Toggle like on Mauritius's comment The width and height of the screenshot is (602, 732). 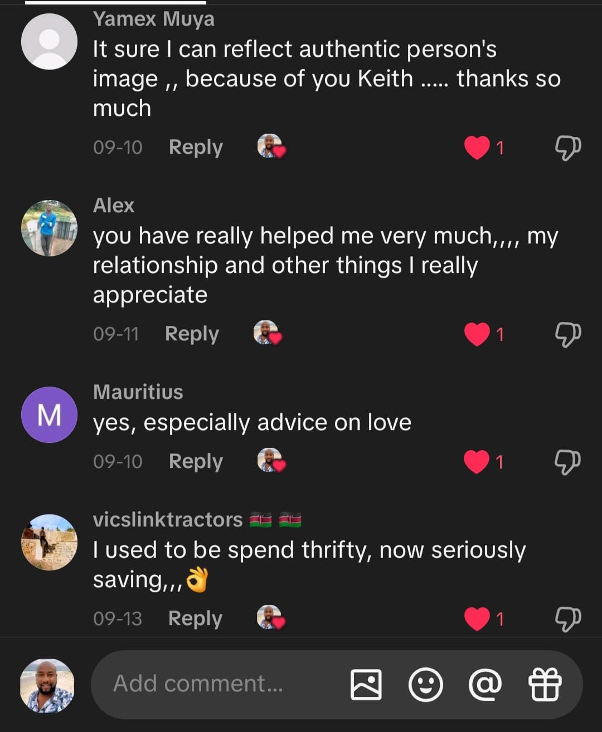(477, 462)
